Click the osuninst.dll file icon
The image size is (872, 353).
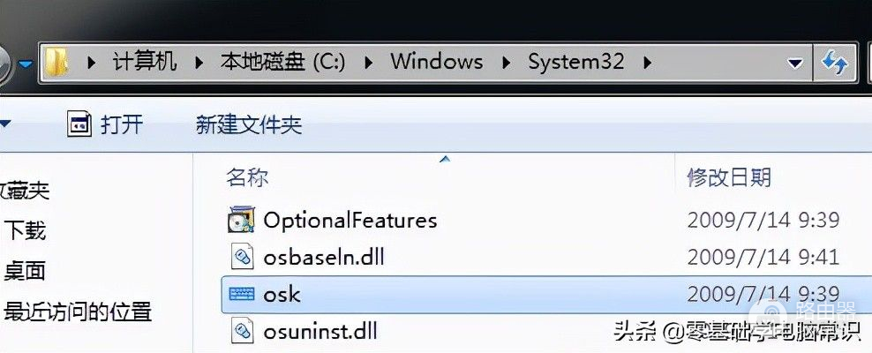(241, 331)
